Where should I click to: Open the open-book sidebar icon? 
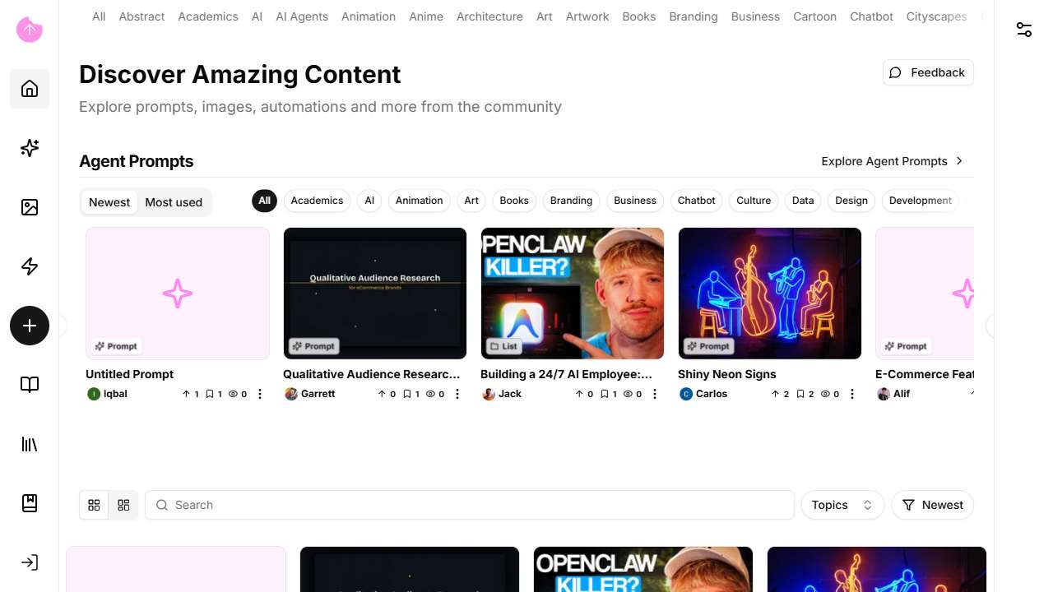pos(30,385)
